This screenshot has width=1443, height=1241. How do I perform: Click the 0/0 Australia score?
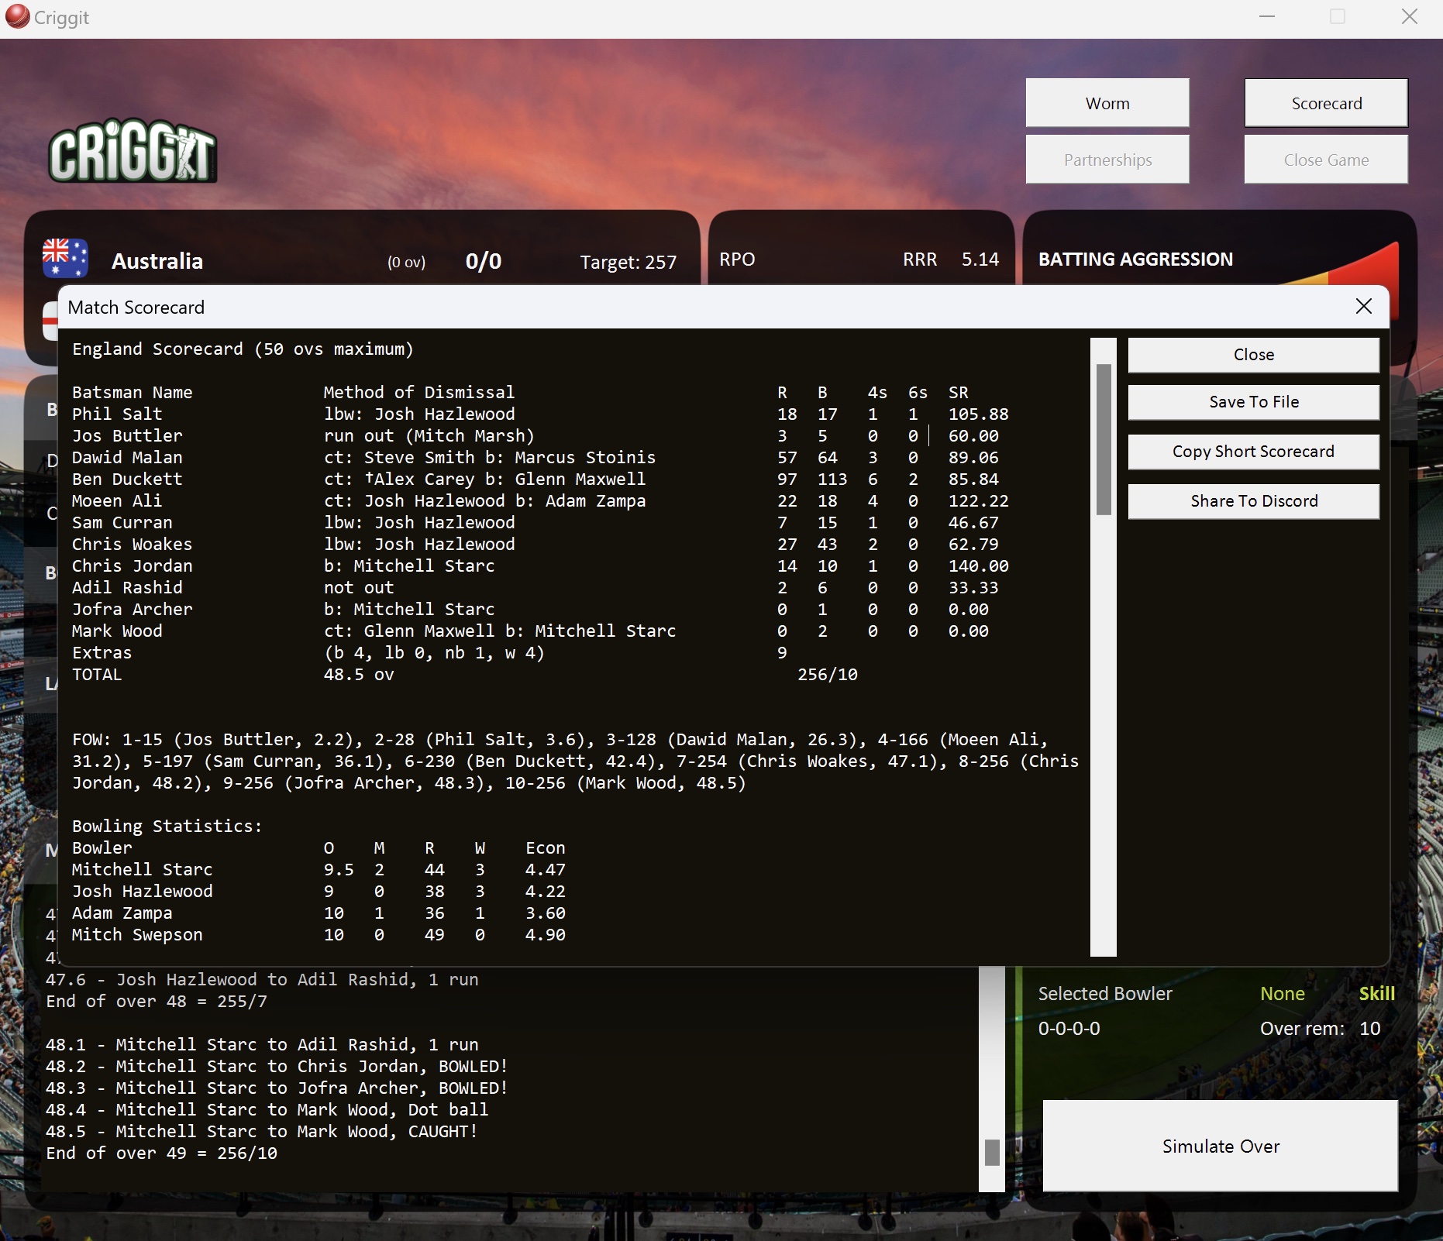pos(484,261)
